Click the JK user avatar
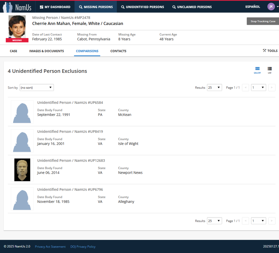The image size is (279, 253). pyautogui.click(x=271, y=7)
